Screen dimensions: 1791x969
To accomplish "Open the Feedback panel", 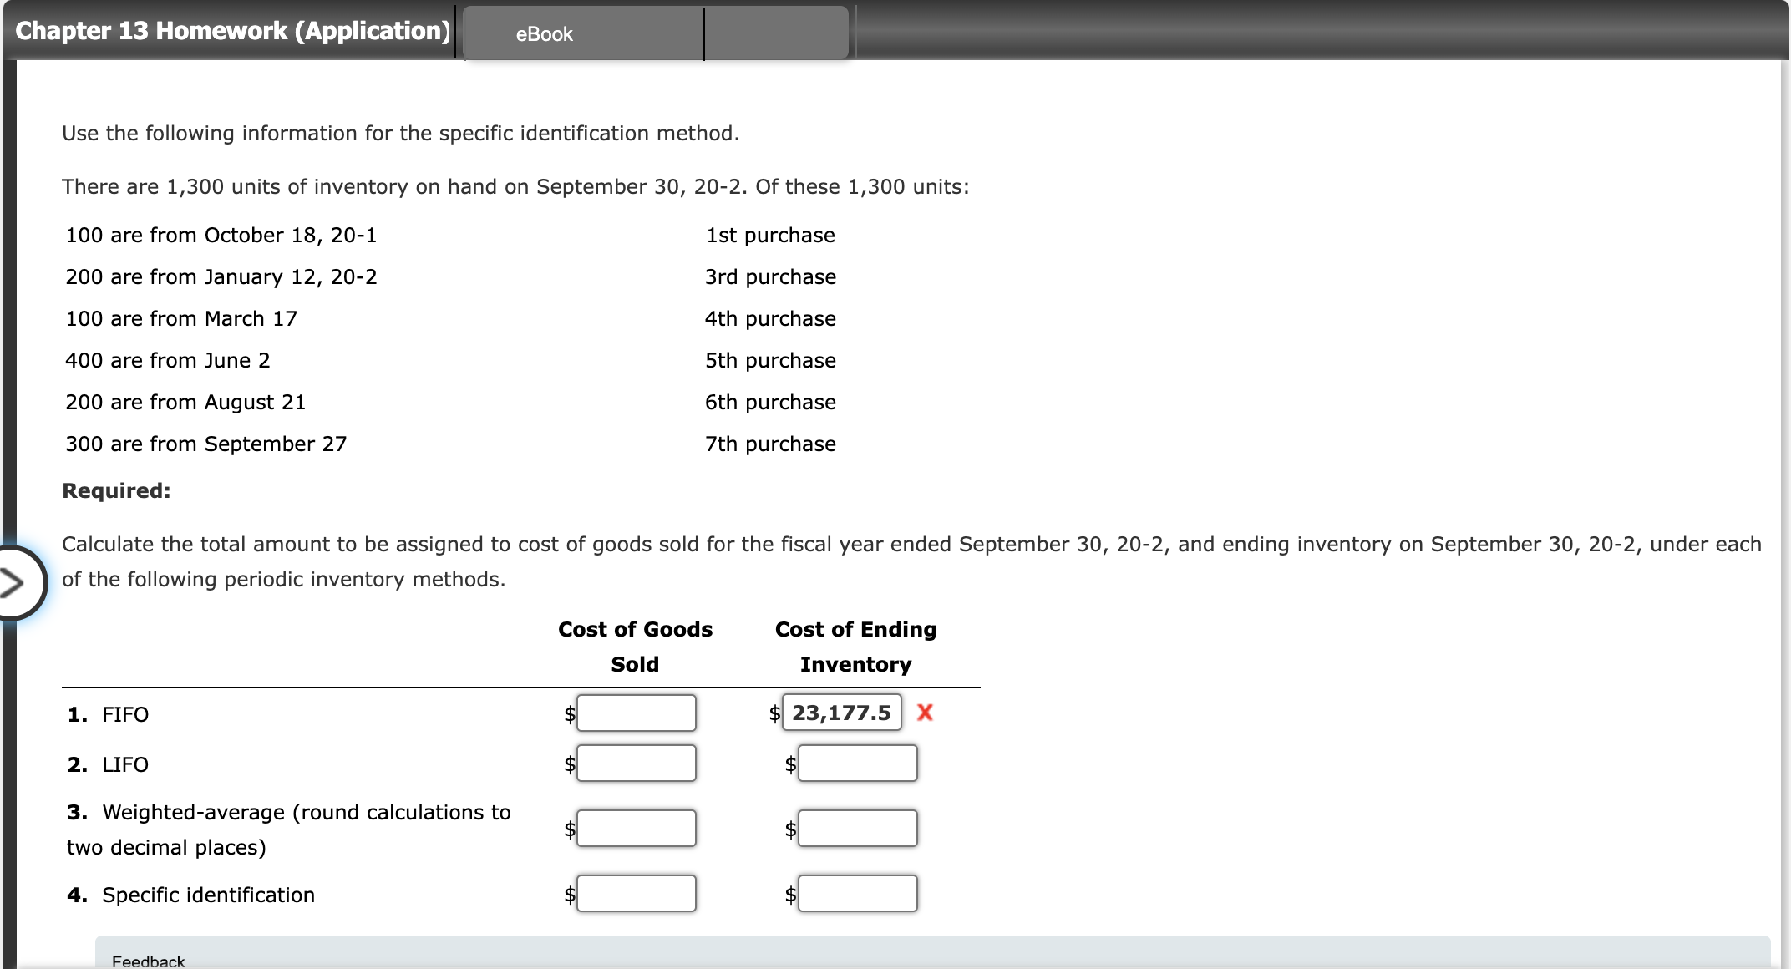I will (x=149, y=960).
